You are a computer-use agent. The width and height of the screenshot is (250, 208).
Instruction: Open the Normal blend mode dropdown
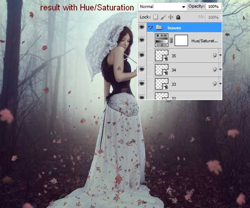162,7
